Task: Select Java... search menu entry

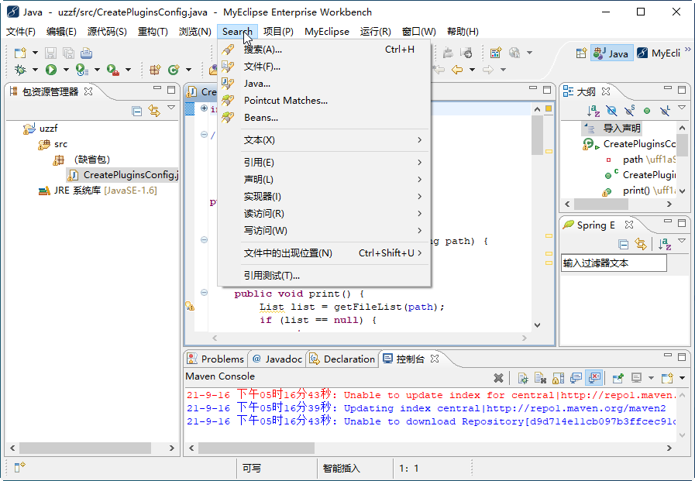Action: point(256,84)
